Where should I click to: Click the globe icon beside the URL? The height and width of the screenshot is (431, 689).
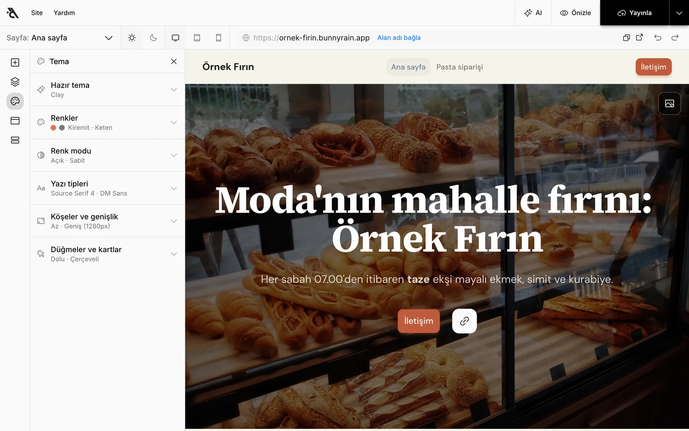pyautogui.click(x=246, y=38)
